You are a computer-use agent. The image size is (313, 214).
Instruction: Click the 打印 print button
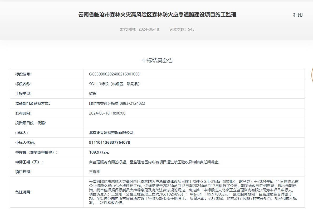tap(298, 15)
